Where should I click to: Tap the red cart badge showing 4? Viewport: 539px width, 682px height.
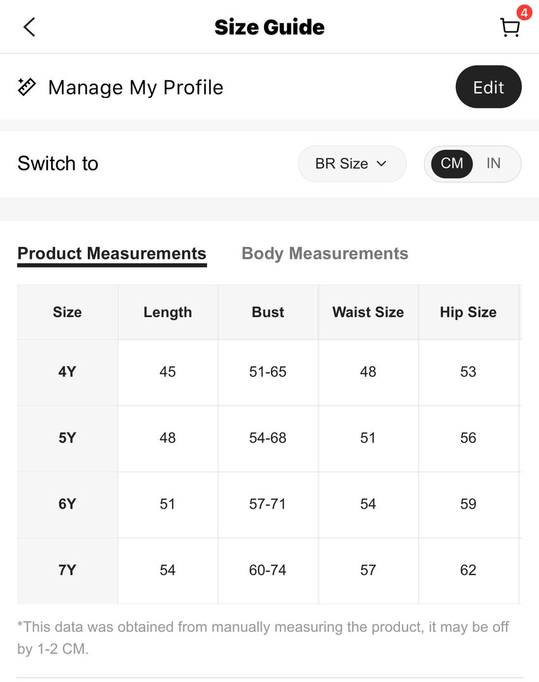pyautogui.click(x=524, y=13)
